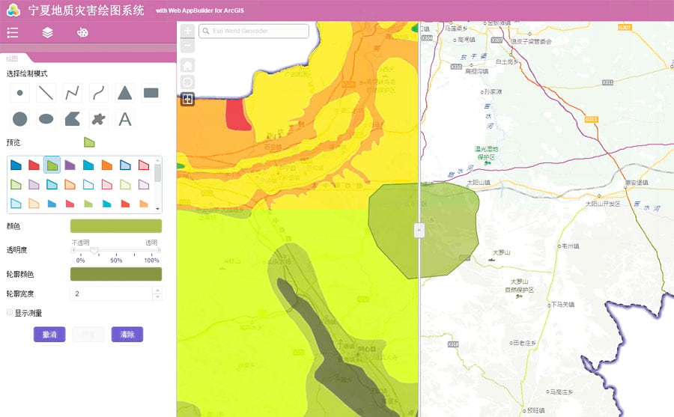The image size is (674, 417).
Task: Toggle the layer swipe tool on map
Action: (187, 99)
